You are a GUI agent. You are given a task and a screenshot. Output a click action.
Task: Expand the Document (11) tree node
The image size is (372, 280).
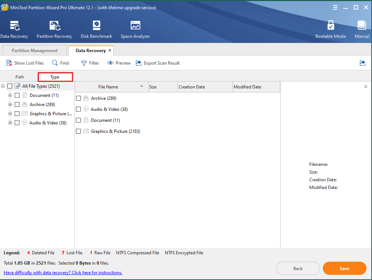point(10,95)
